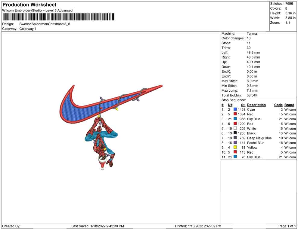Screen dimensions: 298x229
Task: Click the Width value '3.80 in'
Action: [x=290, y=18]
